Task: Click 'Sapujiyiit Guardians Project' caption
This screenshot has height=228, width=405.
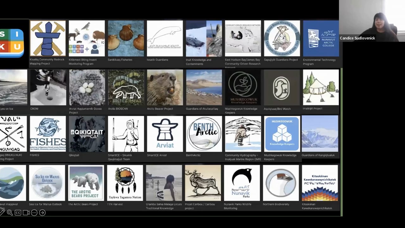Action: click(281, 60)
